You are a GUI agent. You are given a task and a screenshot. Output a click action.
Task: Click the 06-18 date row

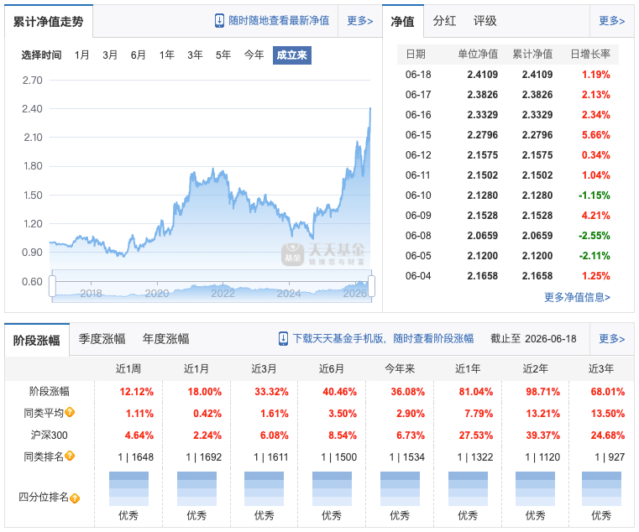[x=508, y=75]
